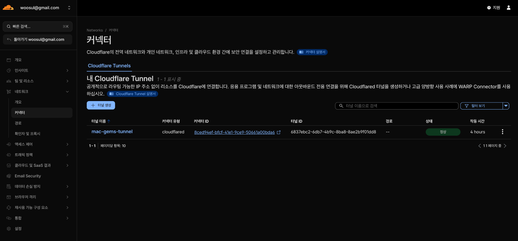Expand the 통합 section chevron
Screen dimensions: 518x241
pos(67,218)
